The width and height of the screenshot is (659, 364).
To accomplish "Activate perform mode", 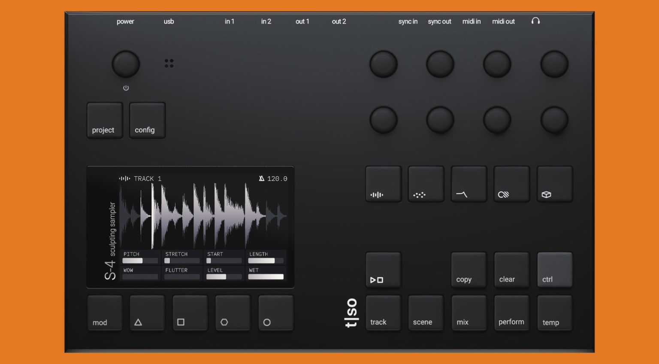I will click(511, 312).
